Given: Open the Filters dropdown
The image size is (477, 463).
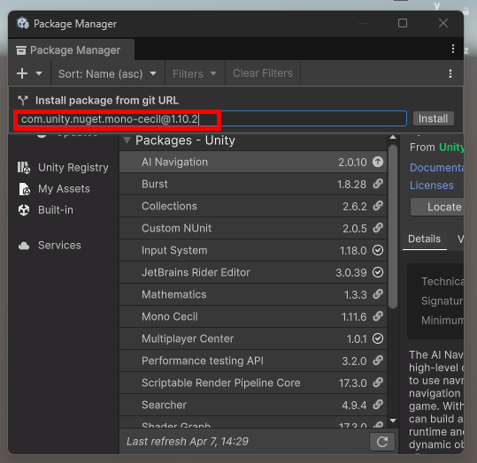Looking at the screenshot, I should point(195,73).
